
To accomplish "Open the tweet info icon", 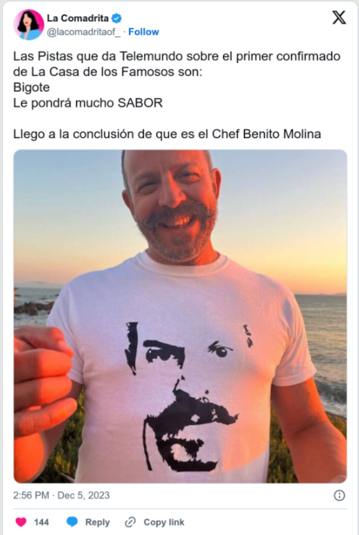I will click(339, 495).
